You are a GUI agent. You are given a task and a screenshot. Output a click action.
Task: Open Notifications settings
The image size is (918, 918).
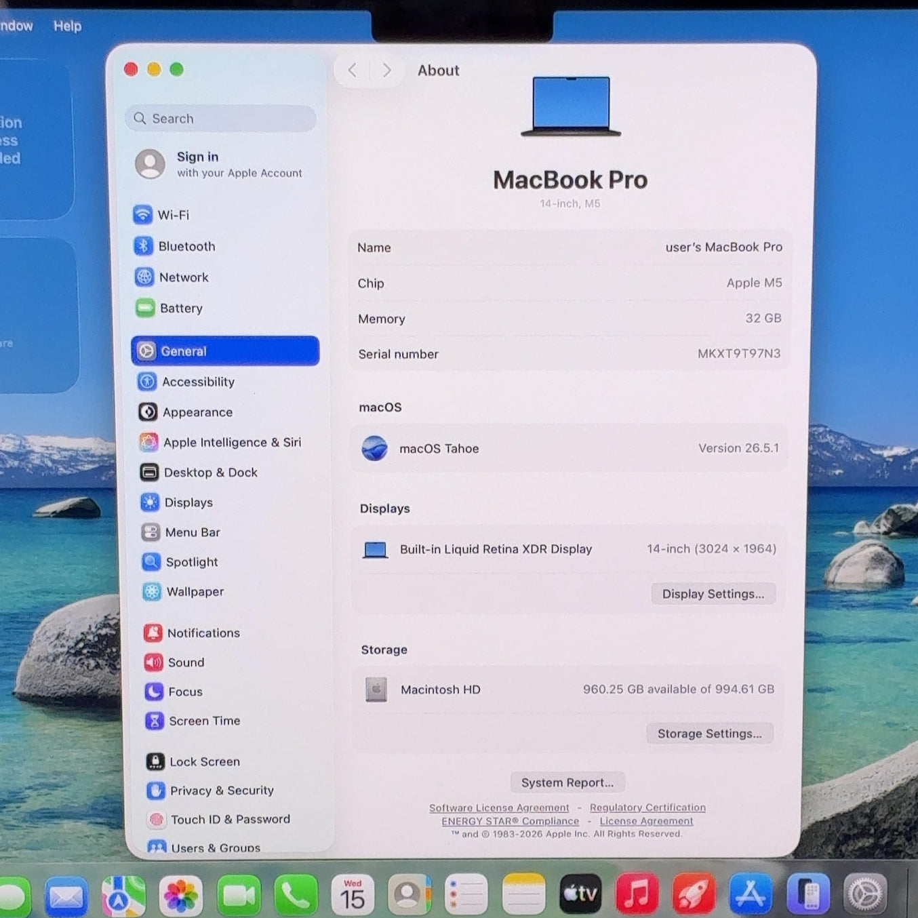[x=192, y=633]
